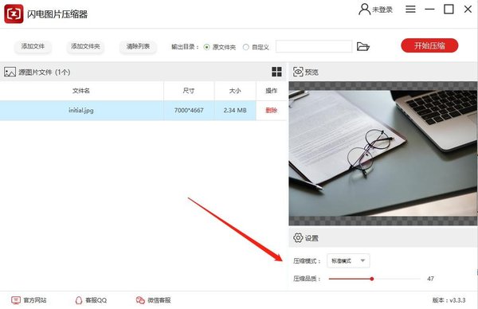Click the 尺寸 column header
Image resolution: width=478 pixels, height=309 pixels.
click(189, 91)
